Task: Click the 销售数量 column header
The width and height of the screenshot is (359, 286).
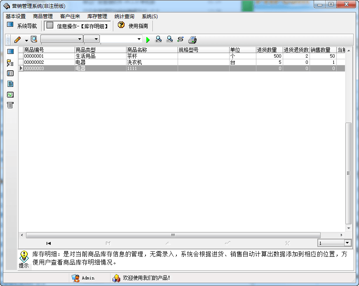Action: coord(323,50)
